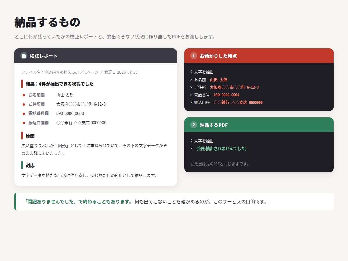Click 090-0000-0000 in the report list
The image size is (348, 261).
pyautogui.click(x=70, y=113)
